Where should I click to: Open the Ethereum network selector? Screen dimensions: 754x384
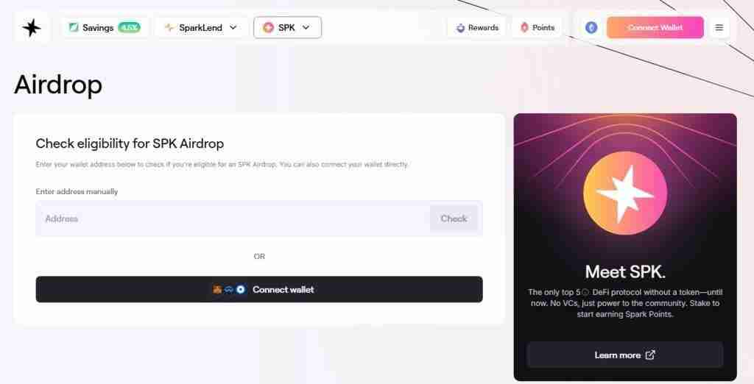pos(591,27)
